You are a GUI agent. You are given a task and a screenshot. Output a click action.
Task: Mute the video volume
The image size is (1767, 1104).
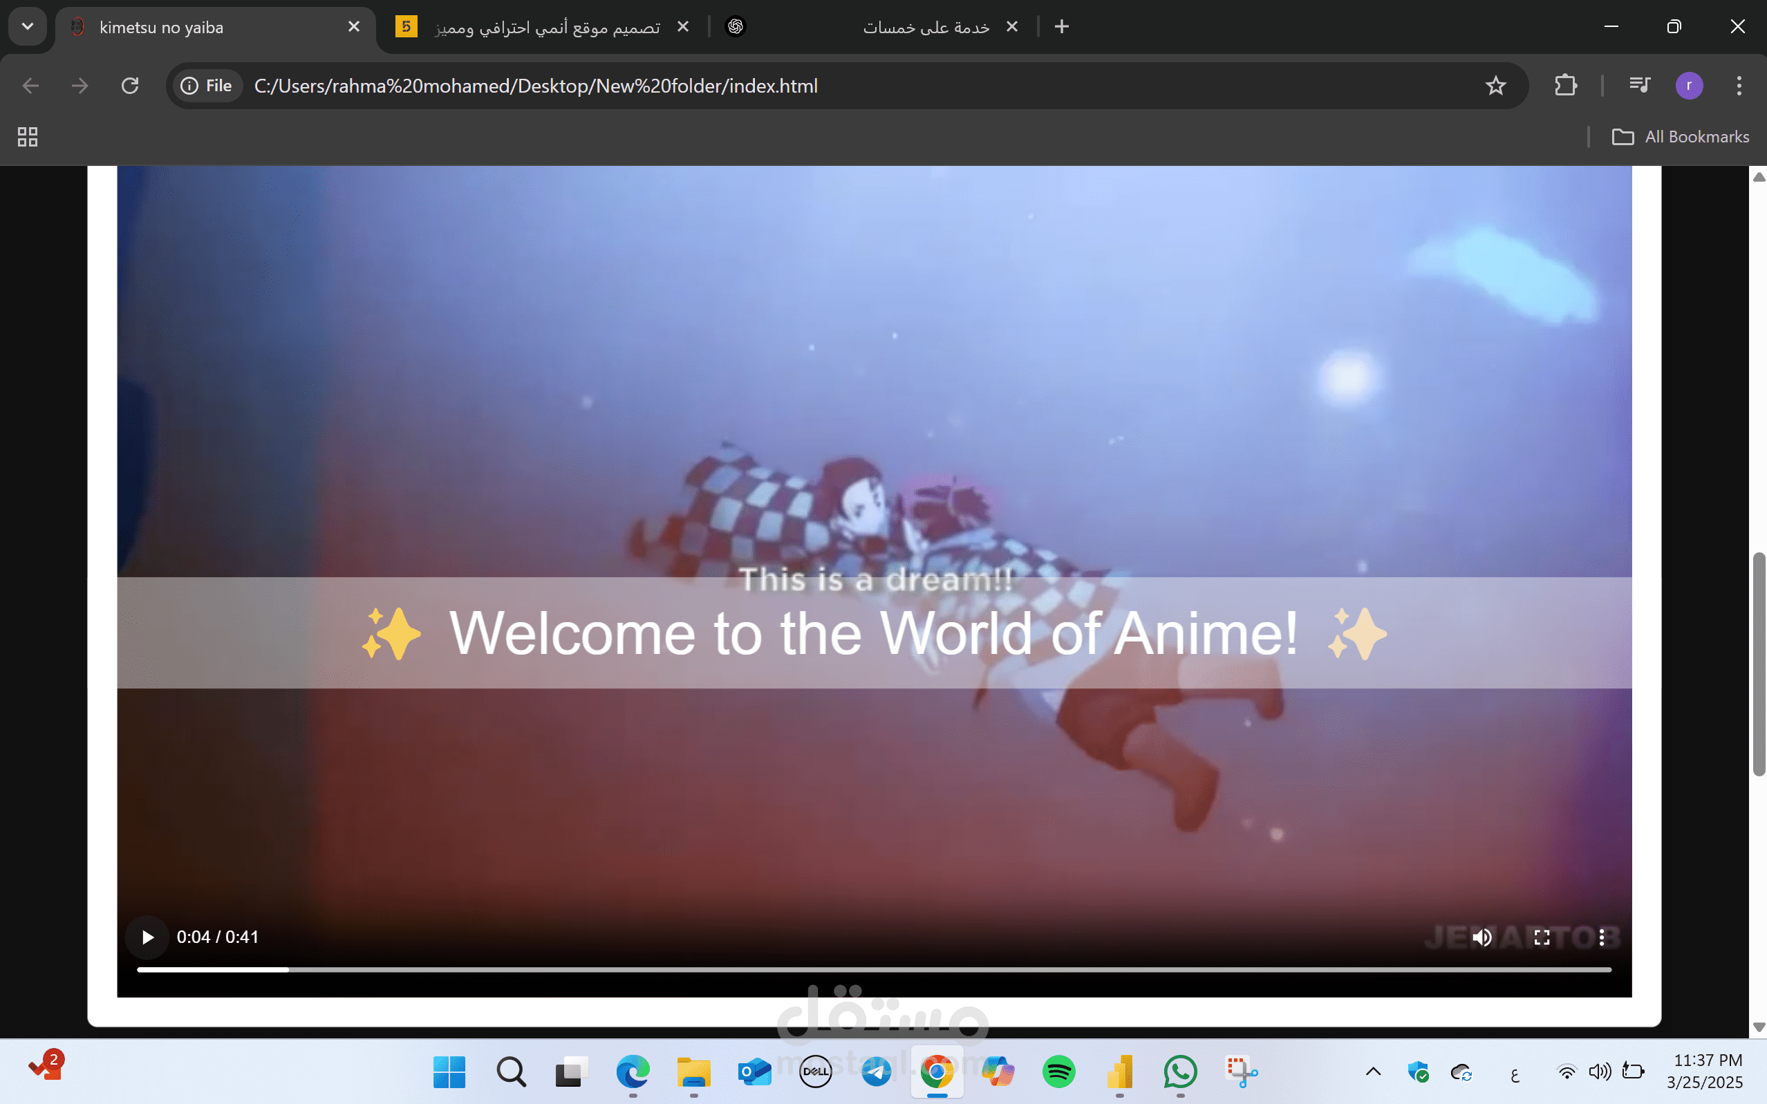tap(1481, 937)
